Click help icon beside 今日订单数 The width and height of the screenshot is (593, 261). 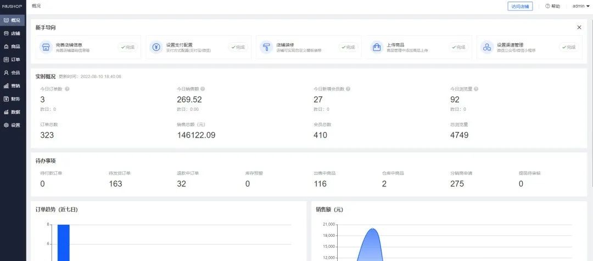coord(67,89)
